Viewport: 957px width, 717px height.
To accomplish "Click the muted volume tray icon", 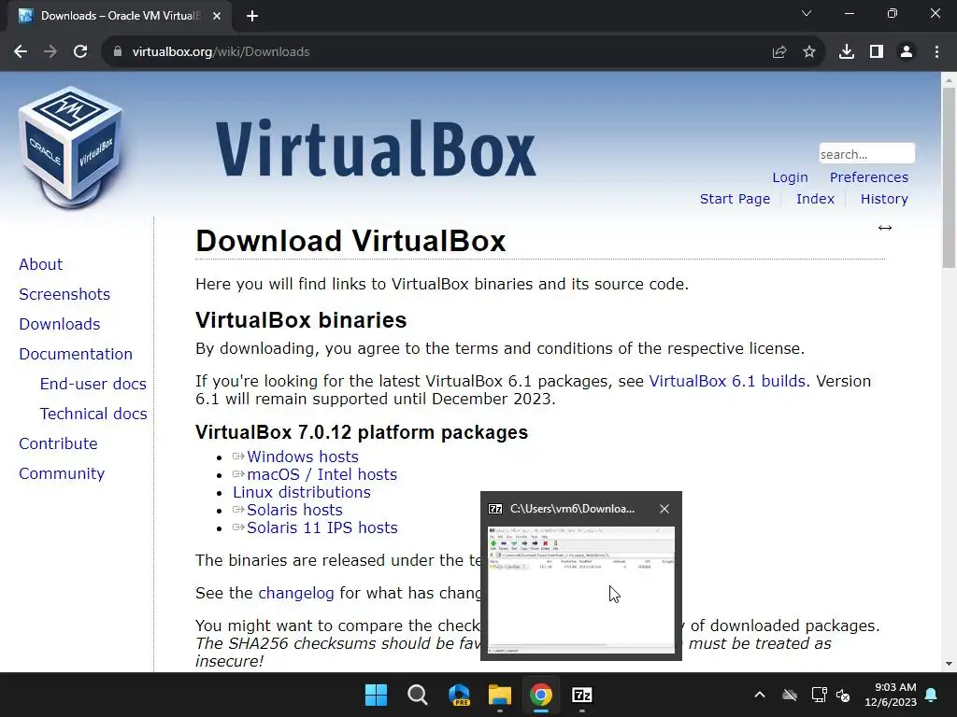I will (x=843, y=695).
